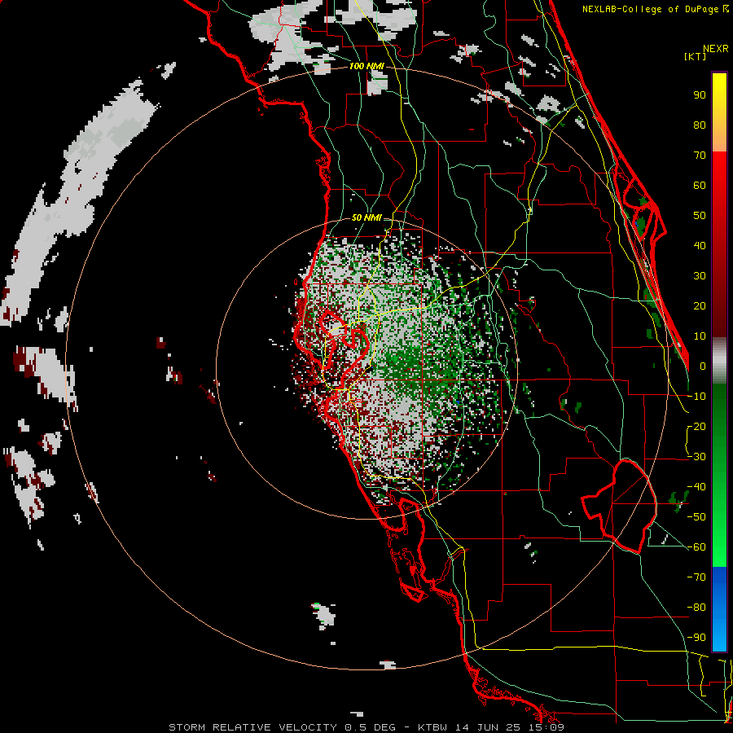Click the positive 70 scale value
Viewport: 733px width, 733px height.
(700, 156)
